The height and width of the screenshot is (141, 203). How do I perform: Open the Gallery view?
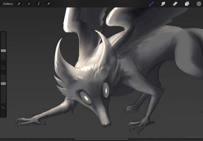(8, 4)
